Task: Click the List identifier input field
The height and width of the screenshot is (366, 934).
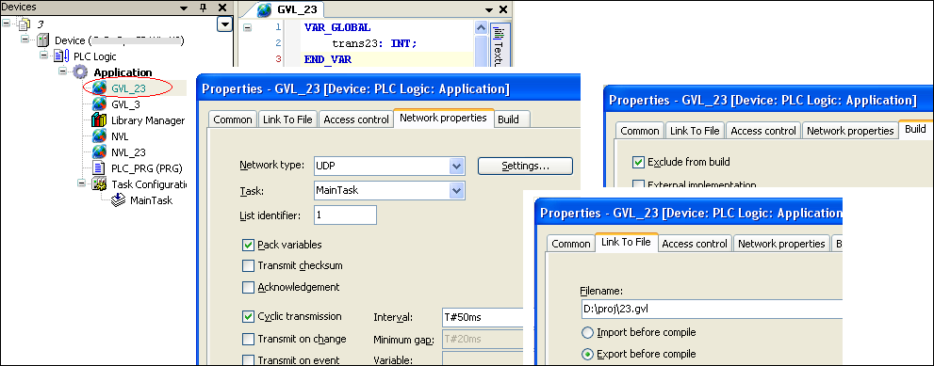Action: [x=345, y=215]
